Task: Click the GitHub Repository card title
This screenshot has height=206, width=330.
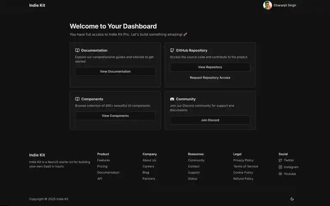Action: pos(192,50)
